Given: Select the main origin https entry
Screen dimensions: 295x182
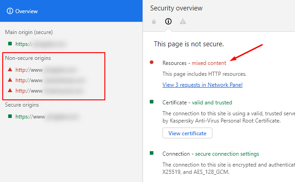Looking at the screenshot, I should tap(40, 44).
